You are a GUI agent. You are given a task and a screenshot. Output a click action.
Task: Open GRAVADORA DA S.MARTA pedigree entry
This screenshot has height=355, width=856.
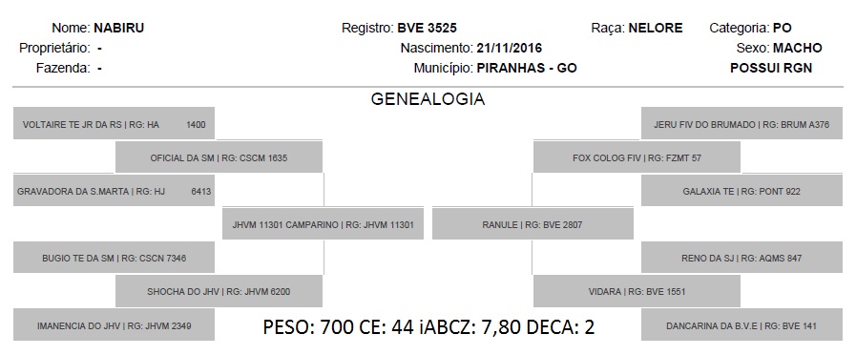point(114,191)
